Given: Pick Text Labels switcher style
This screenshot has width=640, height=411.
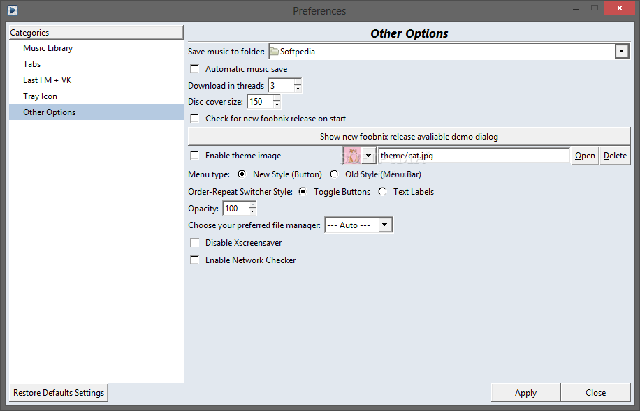Looking at the screenshot, I should click(x=382, y=192).
